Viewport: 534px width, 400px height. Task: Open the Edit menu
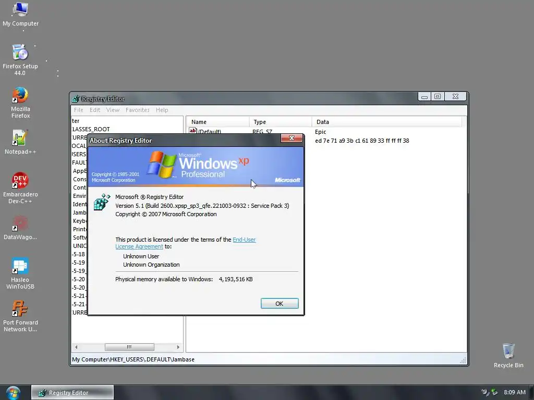click(x=95, y=110)
